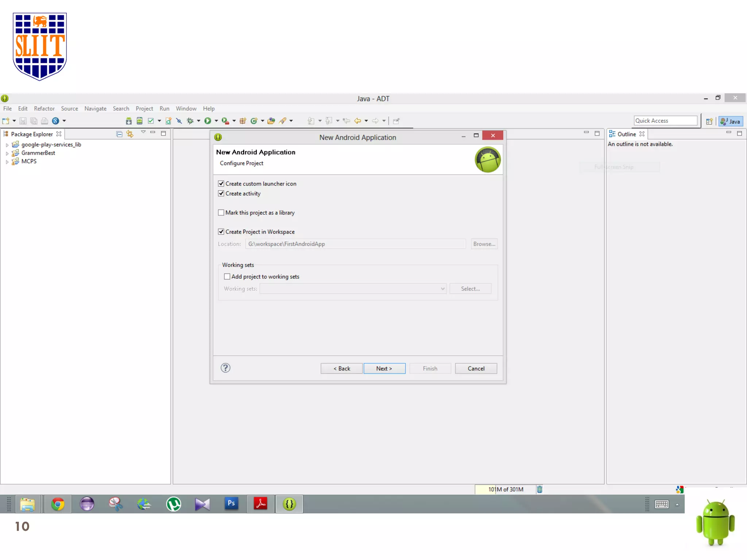747x560 pixels.
Task: Toggle Link with Editor in Package Explorer
Action: pyautogui.click(x=130, y=134)
